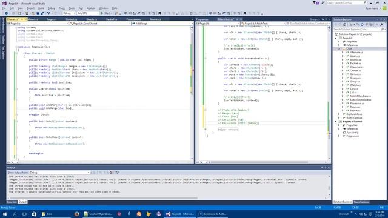388x218 pixels.
Task: Select Alternate.cs in Solution Explorer
Action: [356, 53]
